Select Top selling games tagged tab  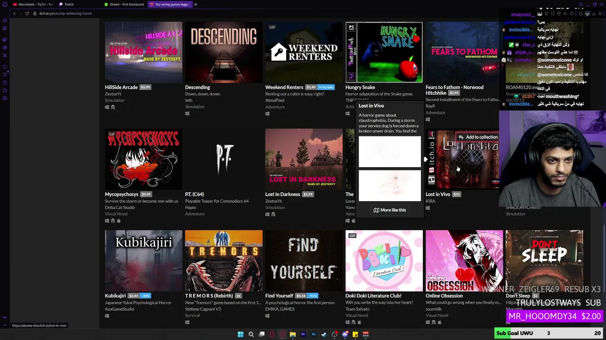pyautogui.click(x=169, y=4)
